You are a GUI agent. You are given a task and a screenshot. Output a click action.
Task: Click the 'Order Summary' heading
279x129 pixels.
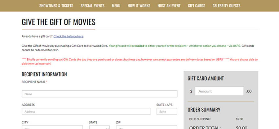pyautogui.click(x=204, y=110)
